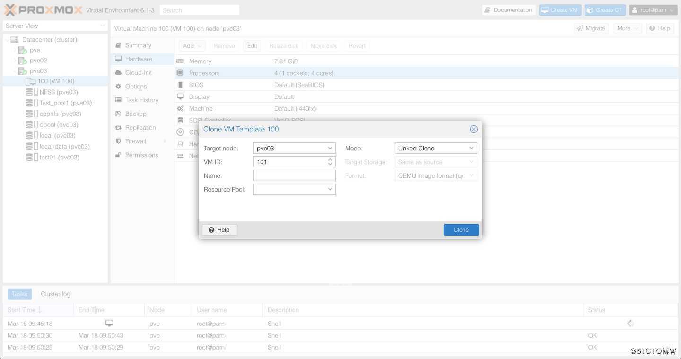
Task: Click the Status column header
Action: coord(630,310)
